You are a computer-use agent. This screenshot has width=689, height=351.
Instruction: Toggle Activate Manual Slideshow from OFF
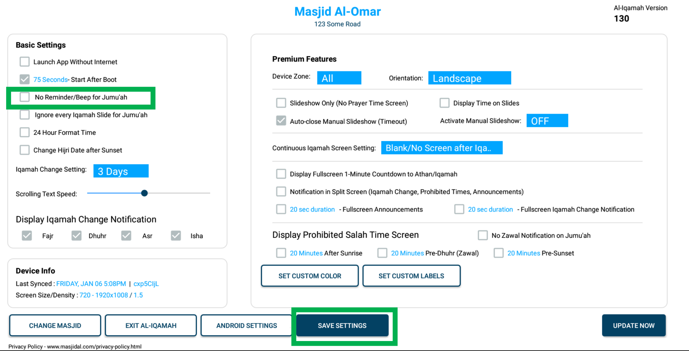547,120
